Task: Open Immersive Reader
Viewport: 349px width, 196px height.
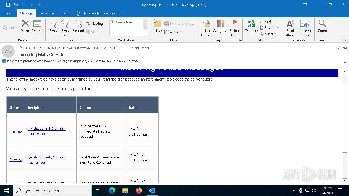Action: pyautogui.click(x=304, y=28)
